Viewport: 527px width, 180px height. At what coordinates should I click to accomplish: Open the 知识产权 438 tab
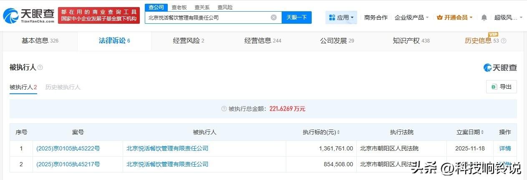[x=411, y=41]
